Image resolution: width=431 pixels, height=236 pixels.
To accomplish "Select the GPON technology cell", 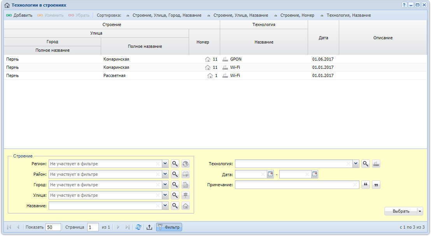I will pyautogui.click(x=264, y=59).
